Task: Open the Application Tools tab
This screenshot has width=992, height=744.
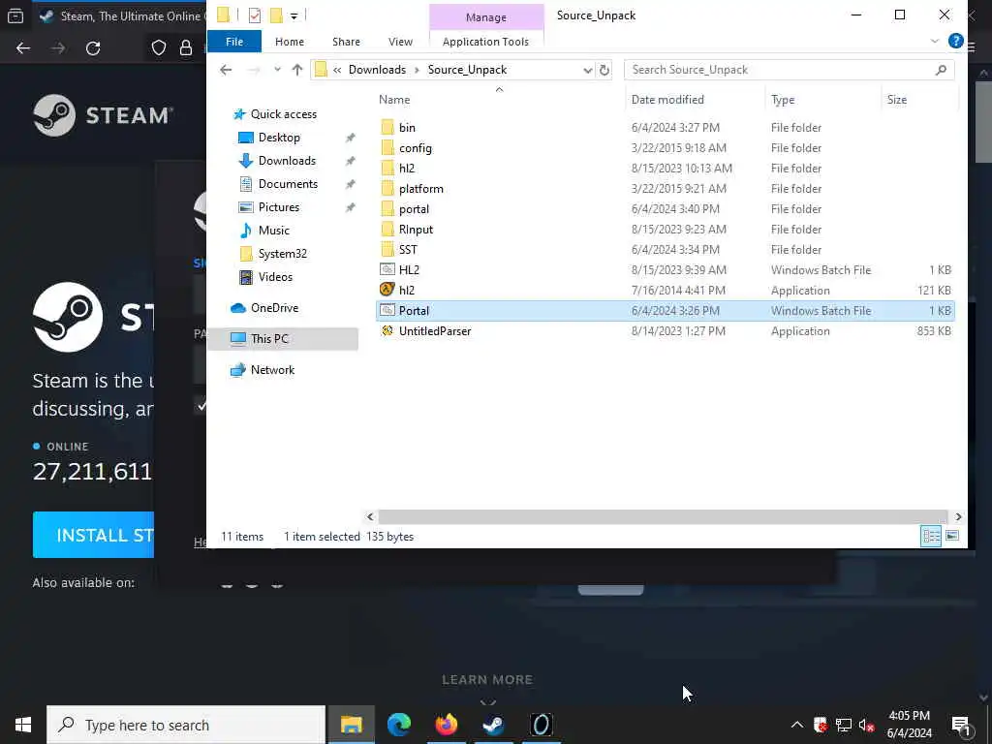Action: coord(486,42)
